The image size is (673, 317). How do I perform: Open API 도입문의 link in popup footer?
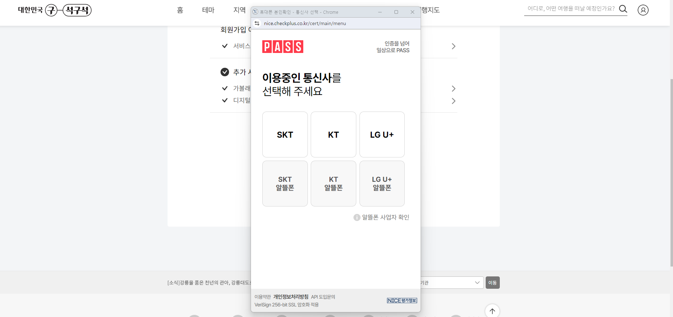pyautogui.click(x=323, y=297)
